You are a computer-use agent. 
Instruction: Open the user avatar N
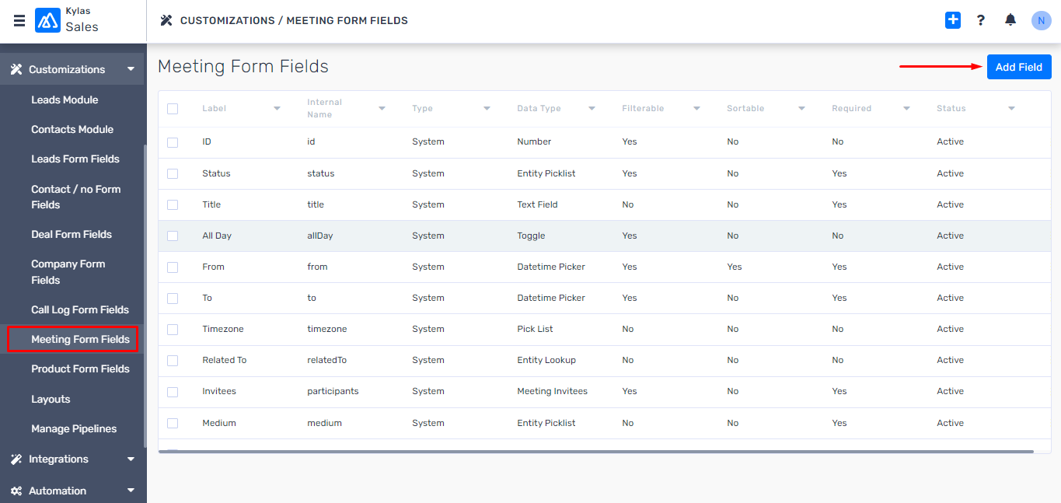tap(1041, 20)
